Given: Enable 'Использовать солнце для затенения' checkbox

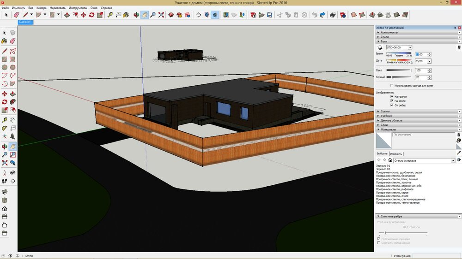Looking at the screenshot, I should pos(392,86).
